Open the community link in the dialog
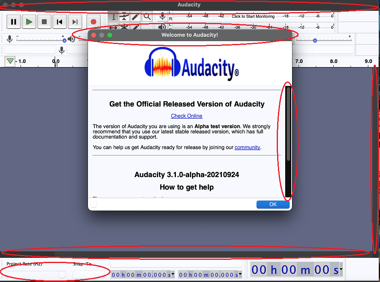The height and width of the screenshot is (282, 380). 247,147
